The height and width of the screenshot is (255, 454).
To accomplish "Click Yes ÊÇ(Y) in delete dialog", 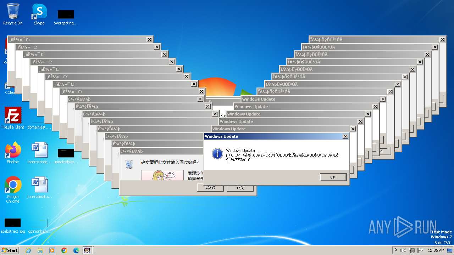I will pyautogui.click(x=210, y=187).
